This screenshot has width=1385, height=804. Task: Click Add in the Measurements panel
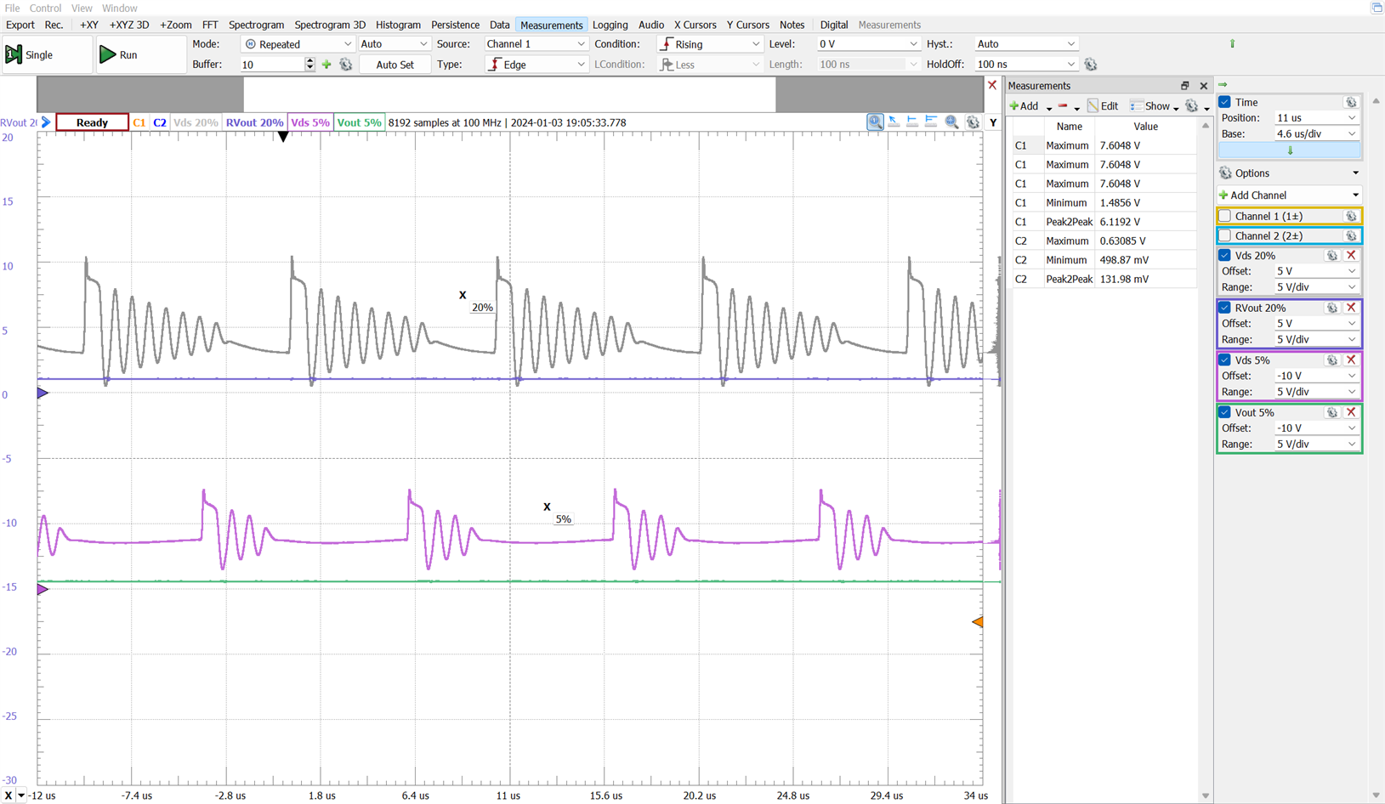[x=1024, y=106]
